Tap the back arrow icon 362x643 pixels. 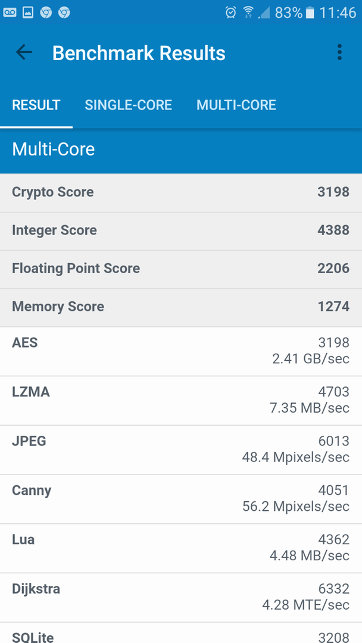point(24,52)
